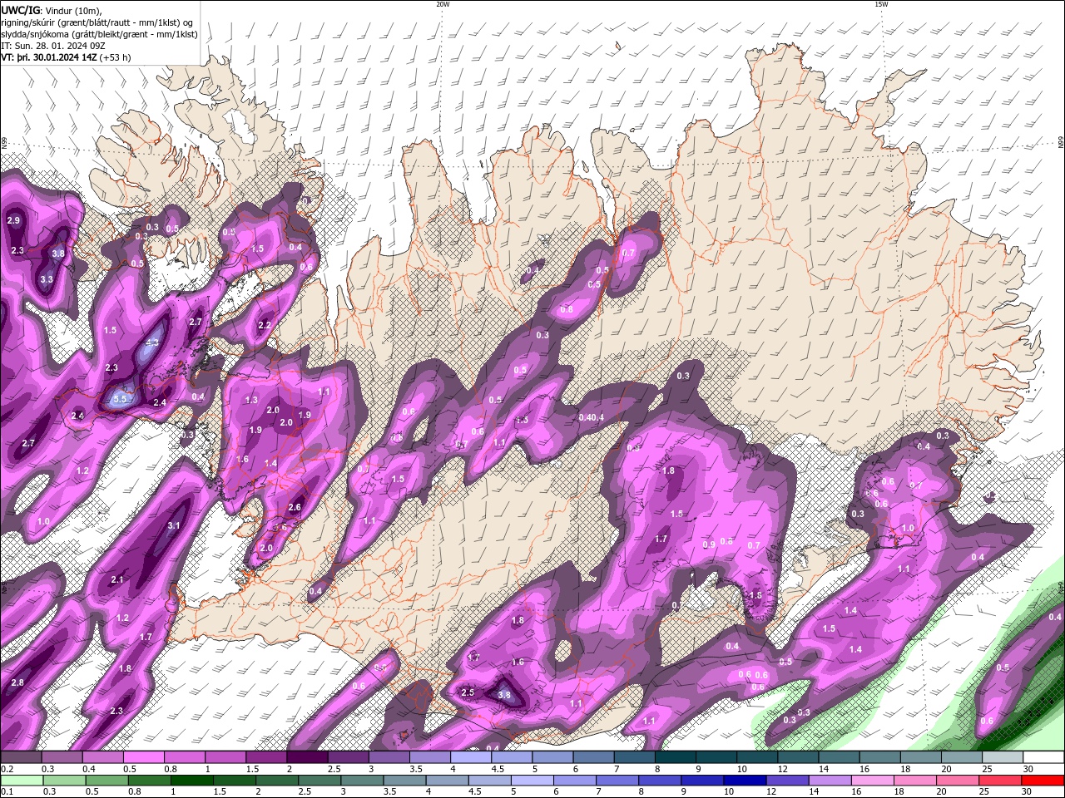Select the medium green rain swatch at 0.8

point(150,781)
